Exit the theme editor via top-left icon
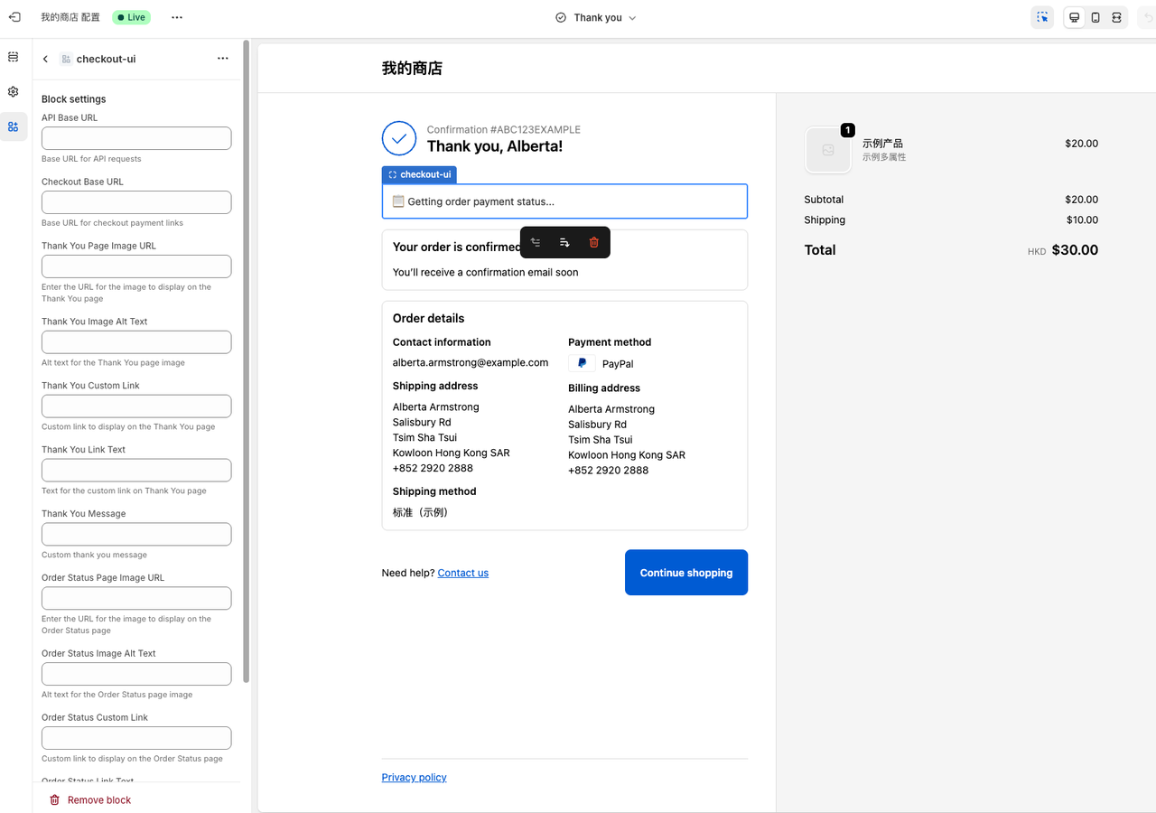The width and height of the screenshot is (1156, 813). pyautogui.click(x=13, y=17)
